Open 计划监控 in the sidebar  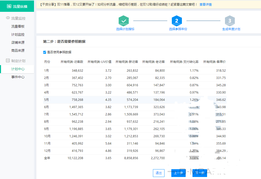[18, 34]
